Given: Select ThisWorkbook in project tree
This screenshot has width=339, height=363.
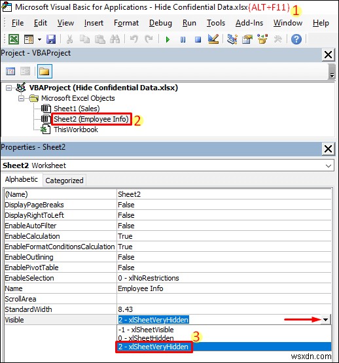Looking at the screenshot, I should point(76,130).
